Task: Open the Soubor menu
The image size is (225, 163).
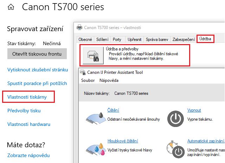Action: tap(88, 80)
